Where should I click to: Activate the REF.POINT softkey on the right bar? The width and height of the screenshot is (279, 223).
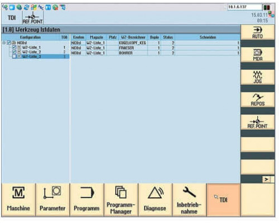pos(257,122)
